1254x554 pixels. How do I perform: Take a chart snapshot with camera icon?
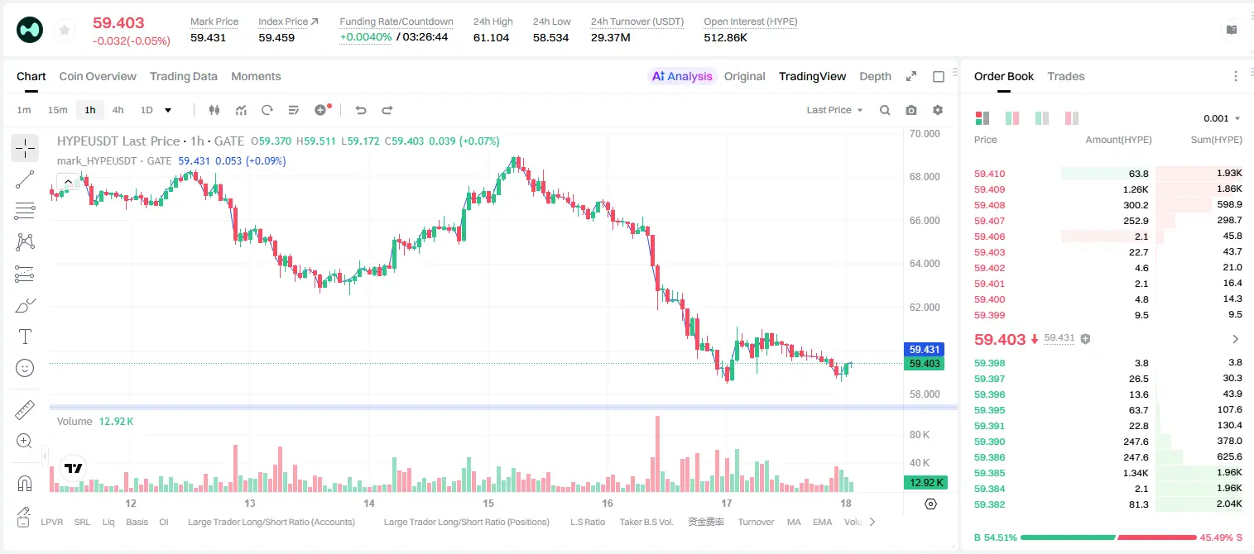click(x=911, y=110)
